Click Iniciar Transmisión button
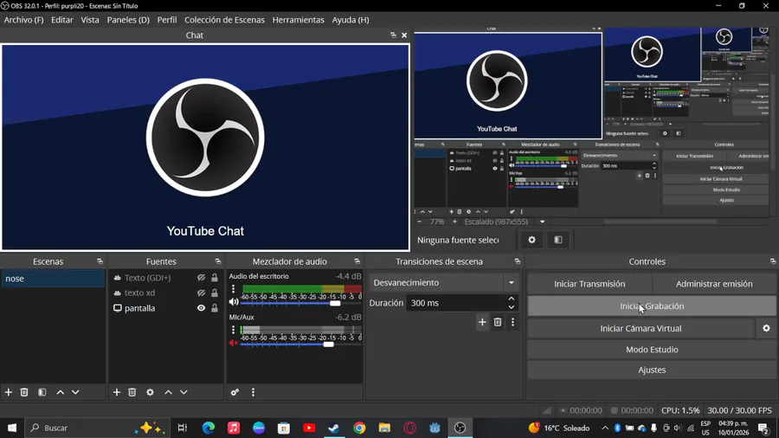This screenshot has height=438, width=779. pos(589,284)
